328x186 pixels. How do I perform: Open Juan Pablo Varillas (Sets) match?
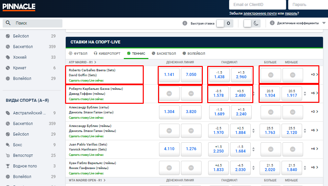point(88,145)
